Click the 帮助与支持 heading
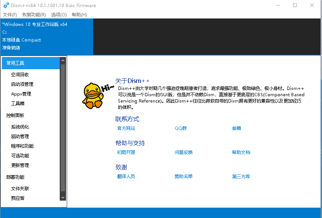 pos(130,143)
